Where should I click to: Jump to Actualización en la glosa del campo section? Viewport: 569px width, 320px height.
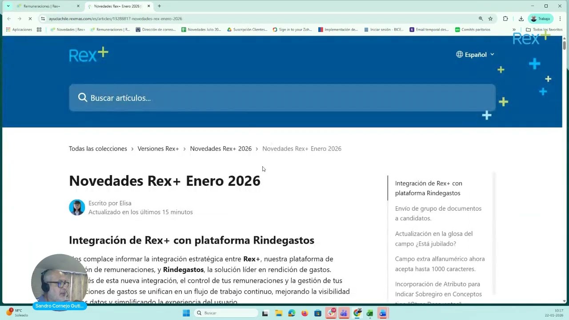434,239
